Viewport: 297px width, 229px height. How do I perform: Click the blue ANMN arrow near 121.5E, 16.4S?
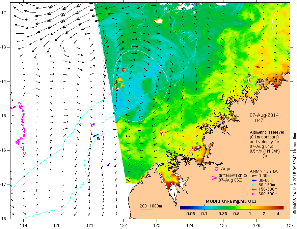[109, 165]
